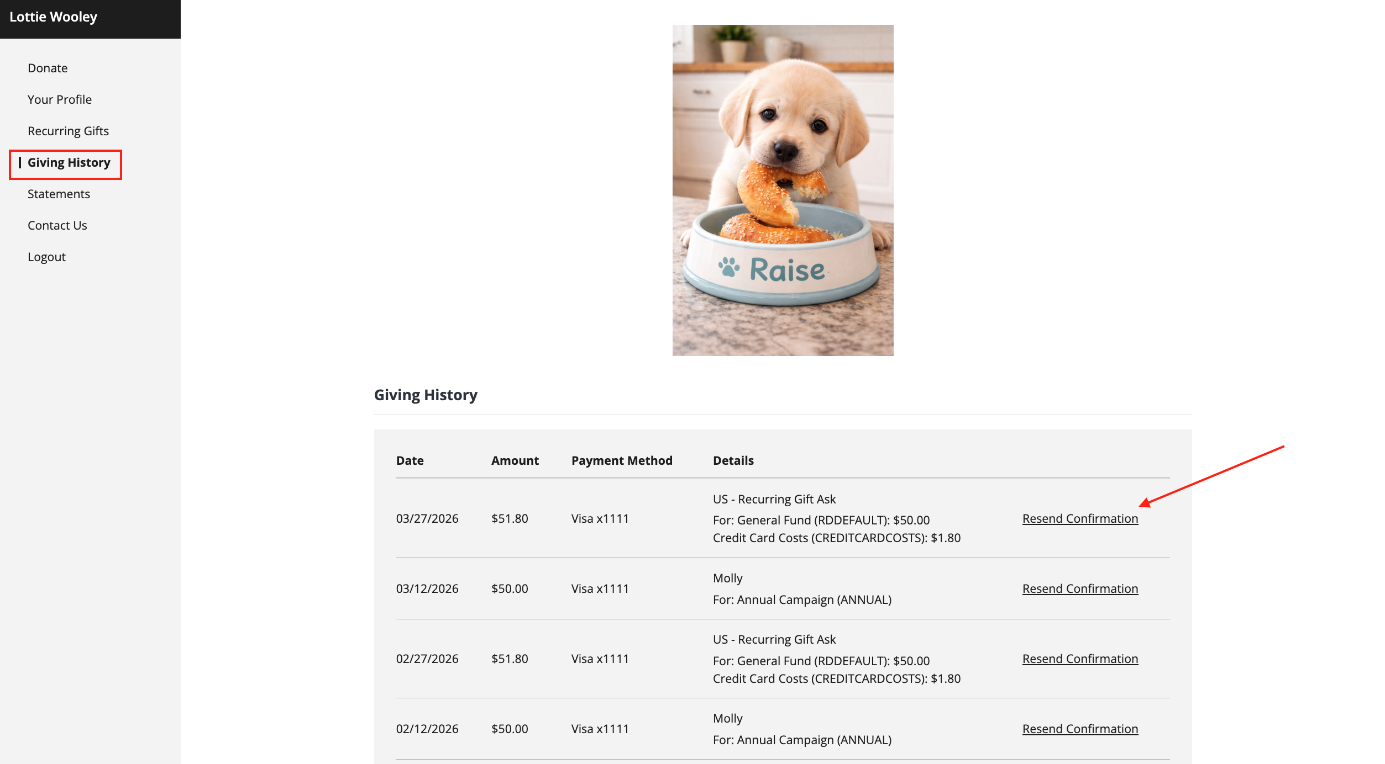Log out of the donor portal

click(x=46, y=257)
